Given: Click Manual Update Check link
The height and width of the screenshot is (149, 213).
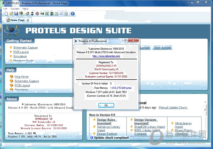Looking at the screenshot, I should coord(173,108).
